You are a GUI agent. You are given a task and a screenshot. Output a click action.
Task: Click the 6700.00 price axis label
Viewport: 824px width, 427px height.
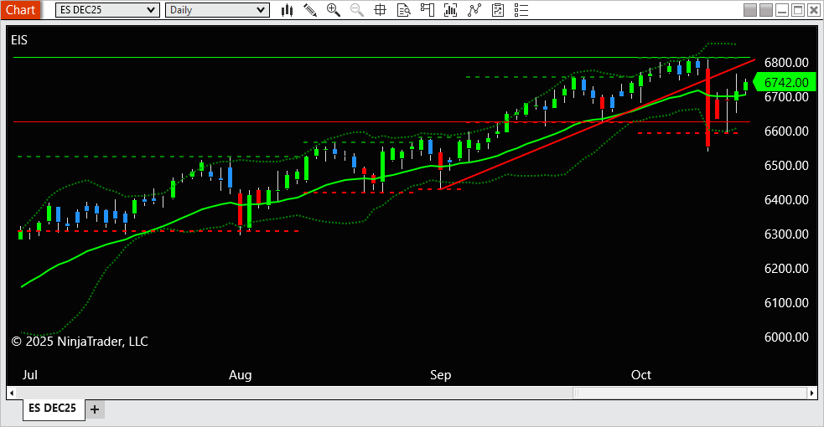(x=786, y=96)
